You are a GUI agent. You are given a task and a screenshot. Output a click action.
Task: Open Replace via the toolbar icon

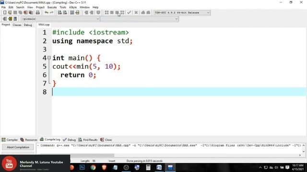click(65, 12)
